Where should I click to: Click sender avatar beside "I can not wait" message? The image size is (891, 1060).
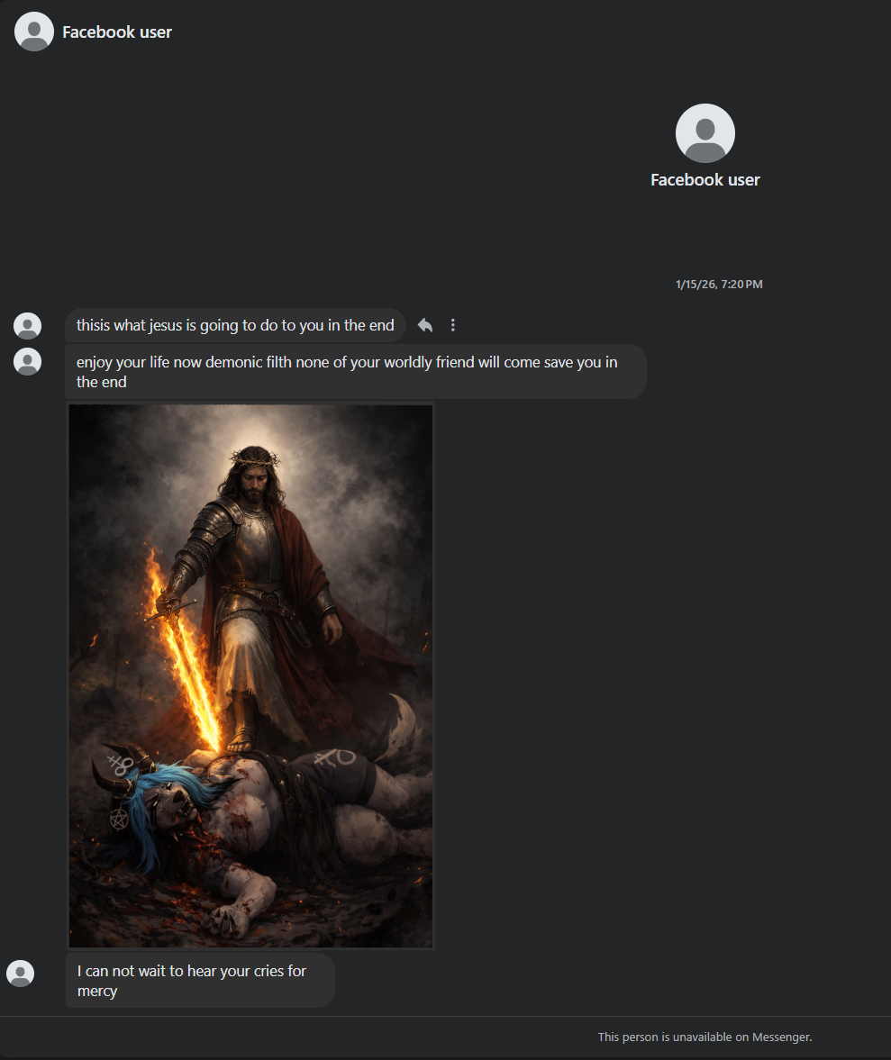[x=21, y=974]
